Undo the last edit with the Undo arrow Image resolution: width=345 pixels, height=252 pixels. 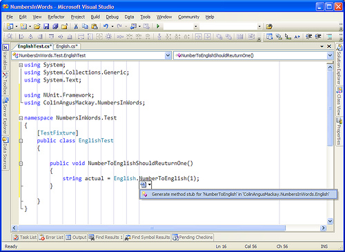(x=106, y=26)
